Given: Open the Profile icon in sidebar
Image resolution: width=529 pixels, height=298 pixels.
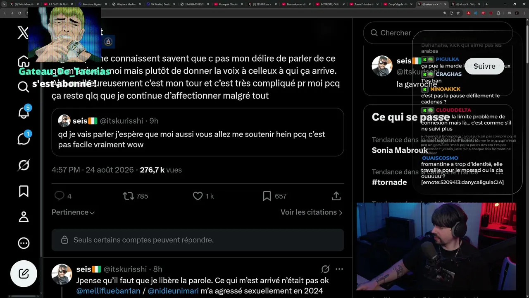Looking at the screenshot, I should [24, 217].
